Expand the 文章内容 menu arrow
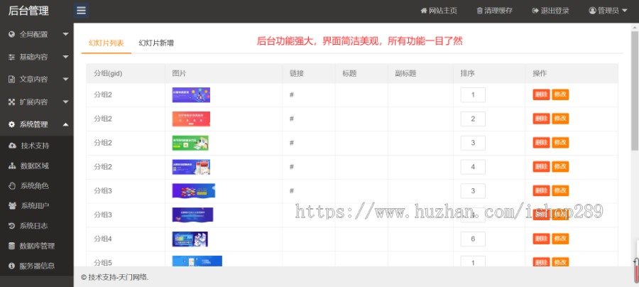639x287 pixels. (65, 80)
